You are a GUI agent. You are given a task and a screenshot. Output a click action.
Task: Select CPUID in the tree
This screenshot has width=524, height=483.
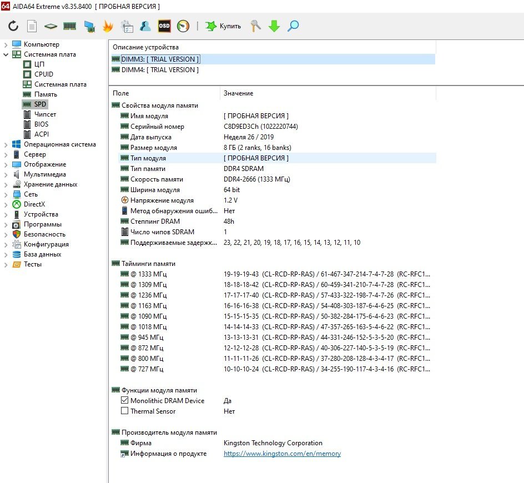click(x=43, y=74)
